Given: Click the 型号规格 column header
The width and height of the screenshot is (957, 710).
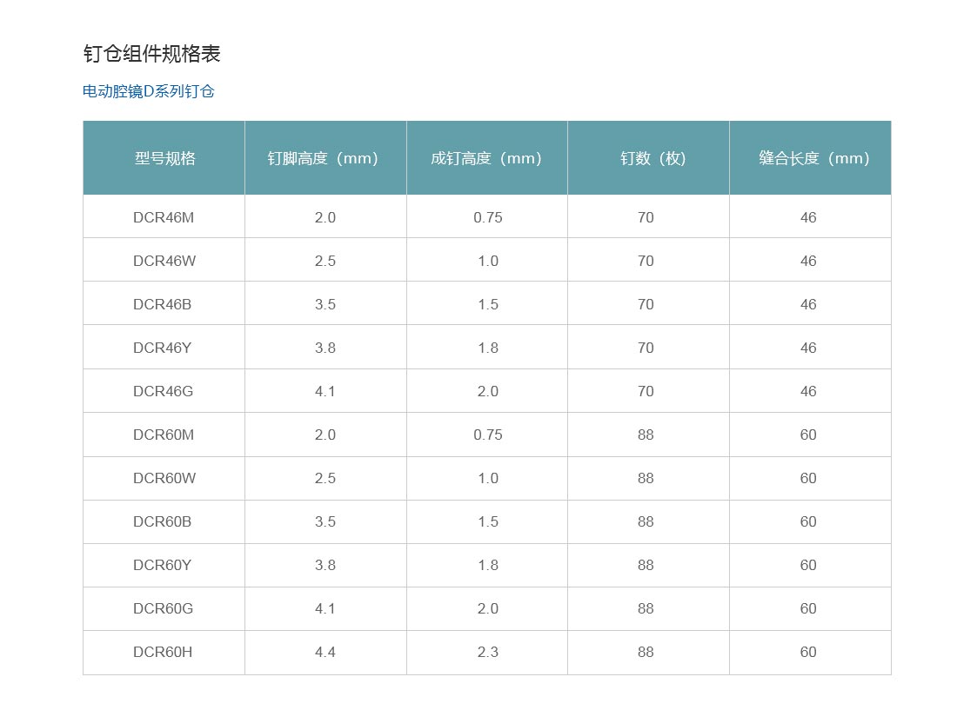Looking at the screenshot, I should [x=164, y=158].
